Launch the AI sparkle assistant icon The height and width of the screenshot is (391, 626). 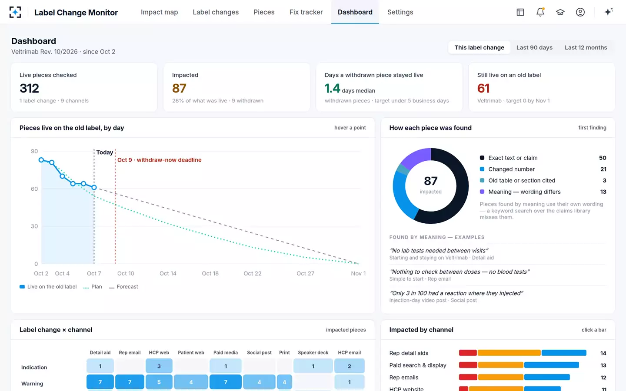click(x=609, y=12)
